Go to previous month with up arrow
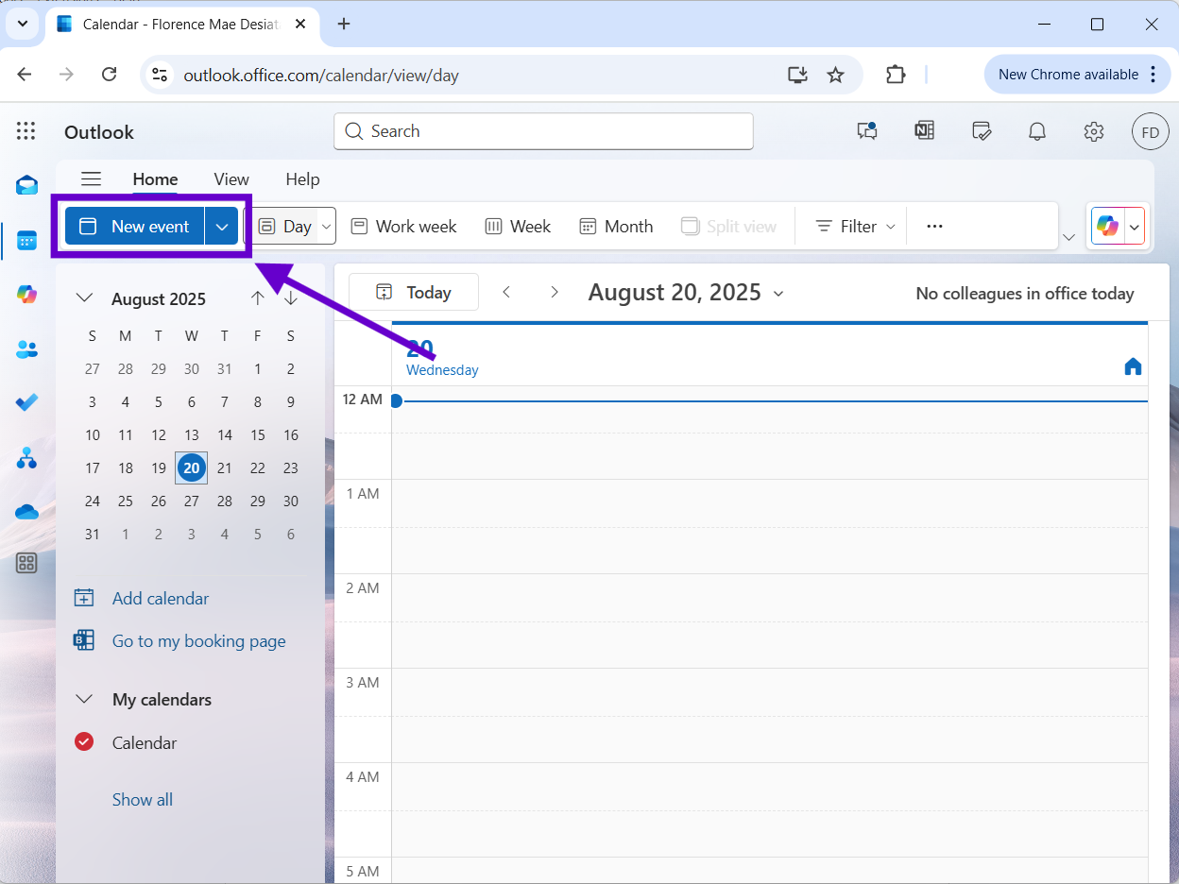 [x=258, y=298]
